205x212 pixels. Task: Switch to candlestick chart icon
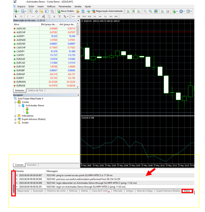pos(133,11)
